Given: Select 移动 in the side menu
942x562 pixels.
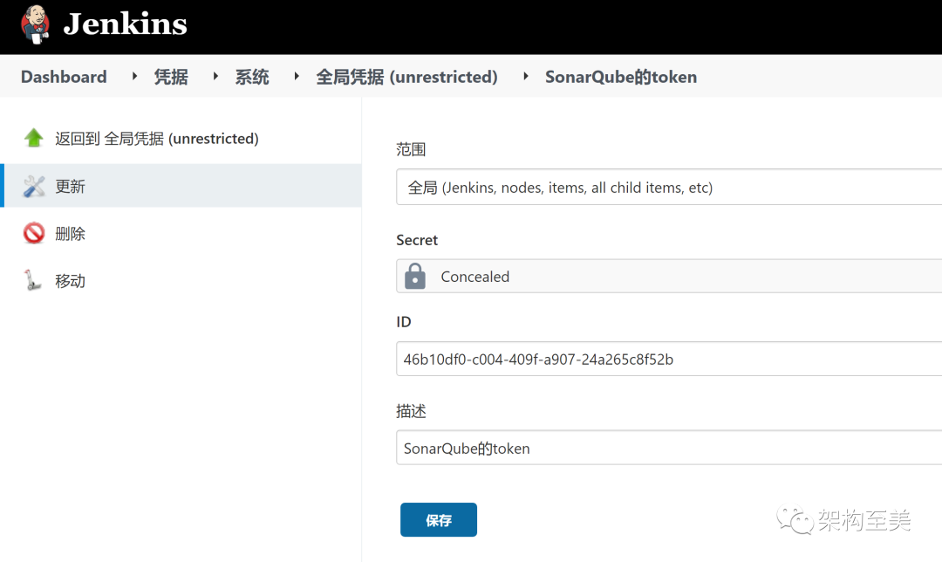Looking at the screenshot, I should tap(71, 280).
